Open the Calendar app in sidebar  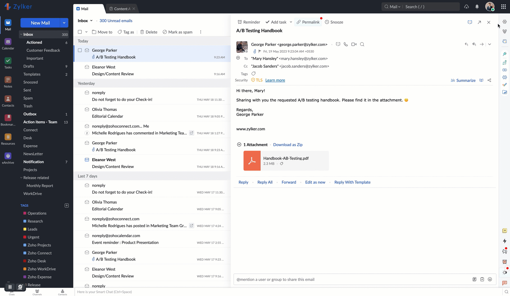pyautogui.click(x=8, y=44)
